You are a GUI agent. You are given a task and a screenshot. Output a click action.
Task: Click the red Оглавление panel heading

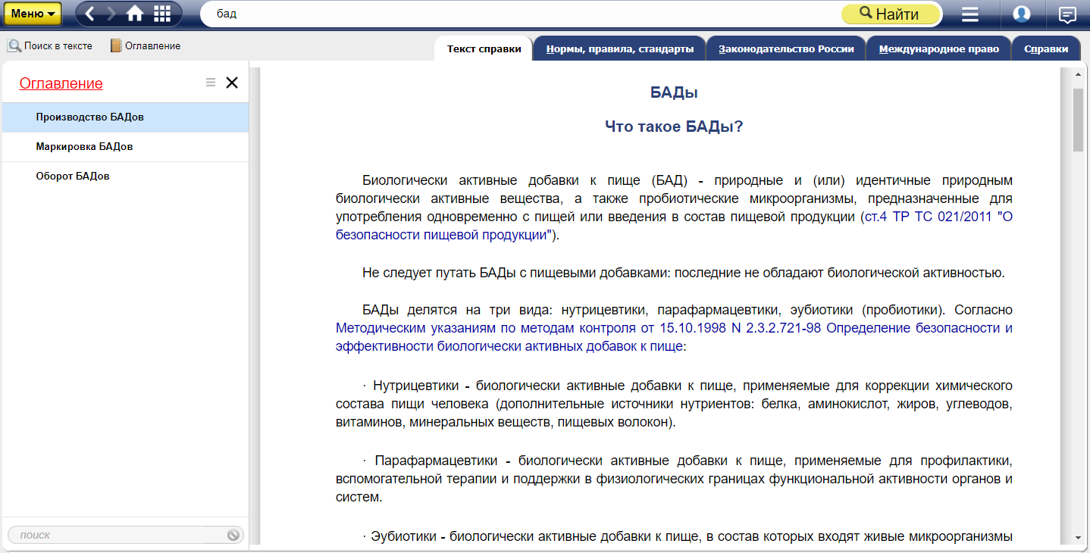point(61,83)
